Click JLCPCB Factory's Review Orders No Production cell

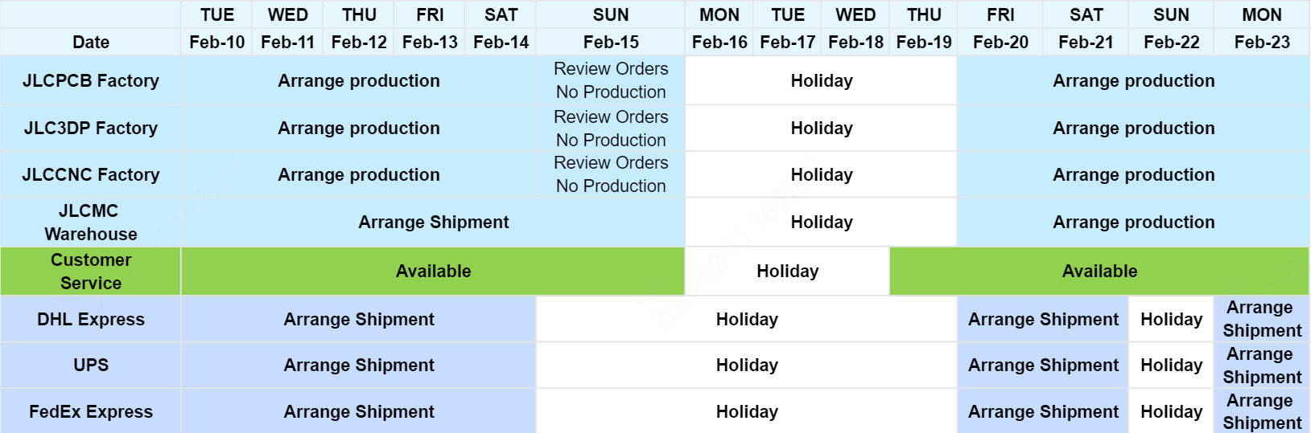611,81
